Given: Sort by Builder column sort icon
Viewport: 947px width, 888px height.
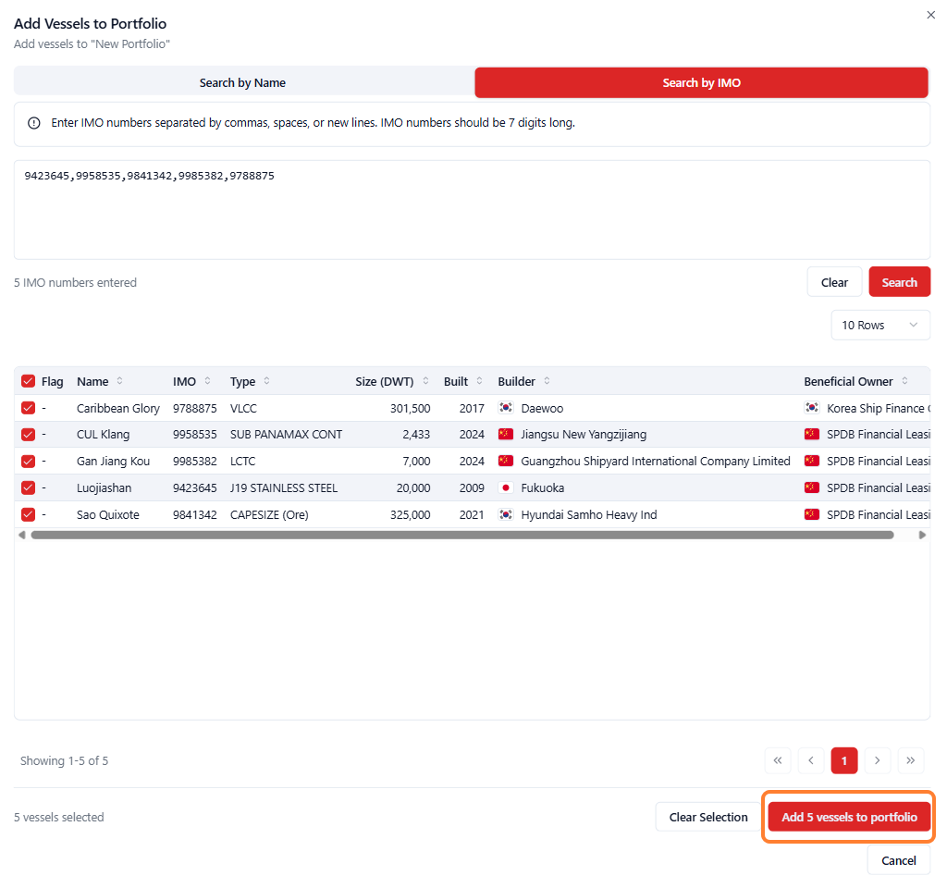Looking at the screenshot, I should pyautogui.click(x=547, y=381).
